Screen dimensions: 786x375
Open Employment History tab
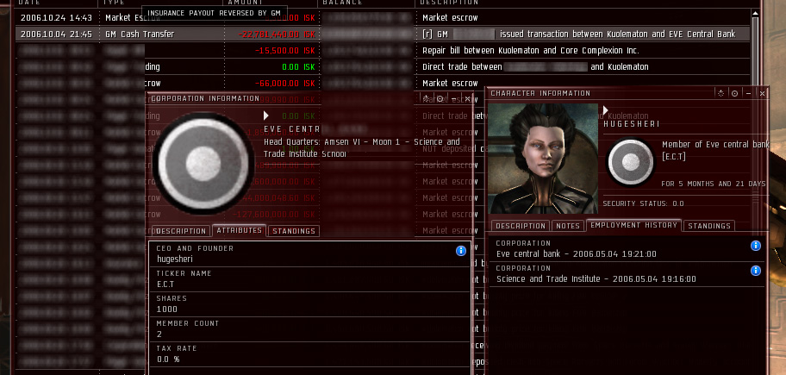[x=633, y=225]
